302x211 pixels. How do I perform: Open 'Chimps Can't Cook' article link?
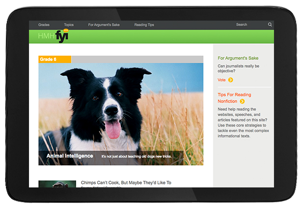tap(126, 183)
